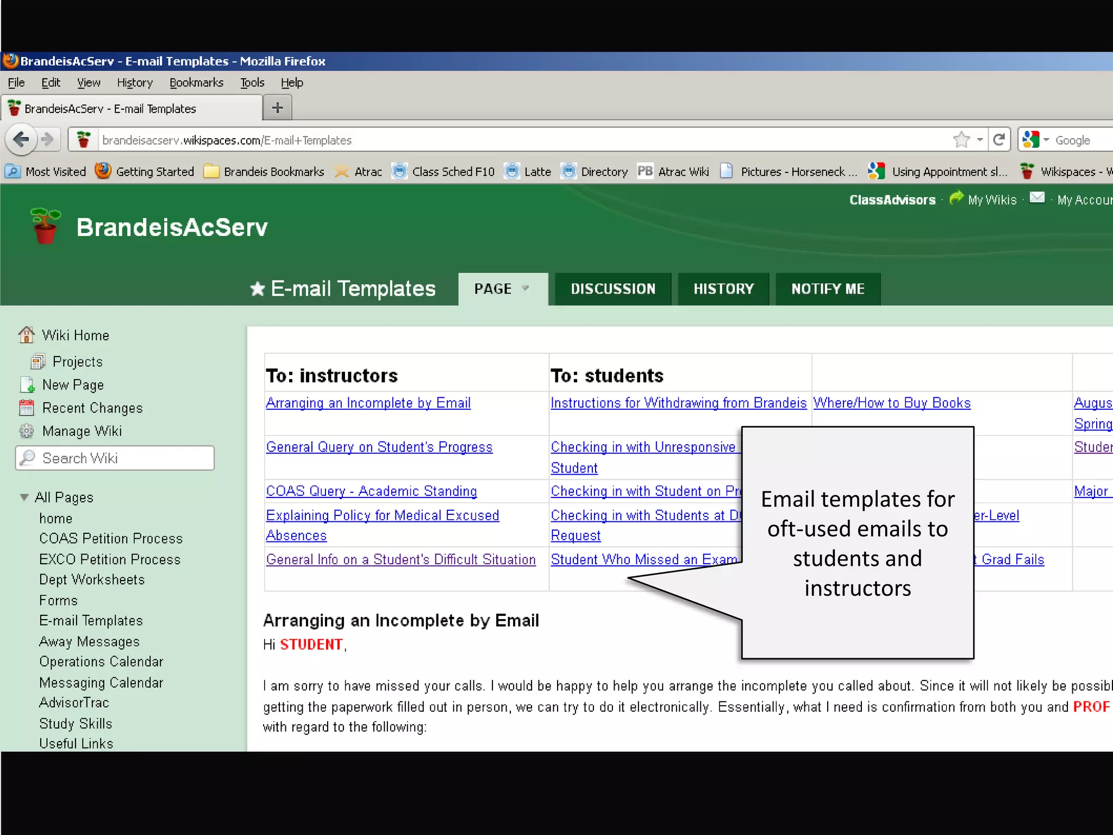Click the Manage Wiki gear icon
1113x835 pixels.
(27, 431)
